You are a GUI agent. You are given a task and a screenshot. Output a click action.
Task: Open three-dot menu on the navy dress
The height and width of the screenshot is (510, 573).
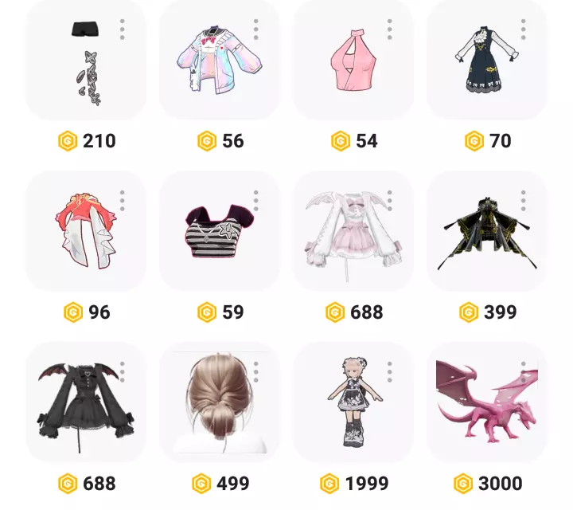pos(524,29)
